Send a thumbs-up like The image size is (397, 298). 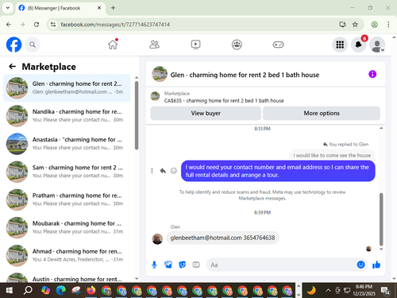(376, 265)
